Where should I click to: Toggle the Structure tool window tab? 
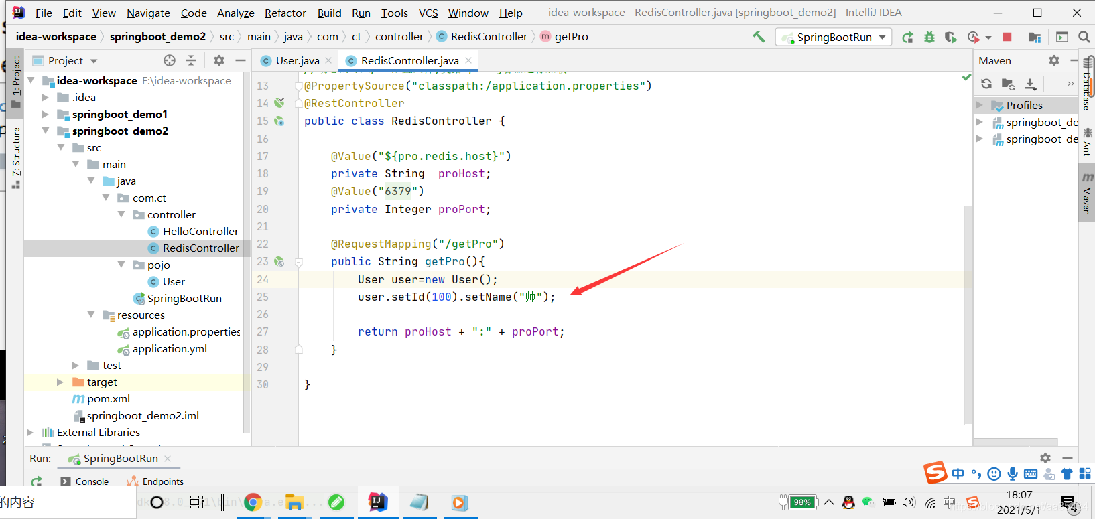click(16, 157)
